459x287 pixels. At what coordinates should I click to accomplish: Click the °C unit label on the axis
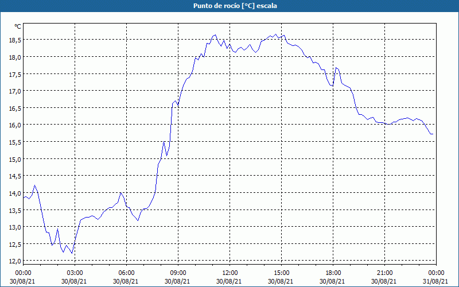point(18,26)
